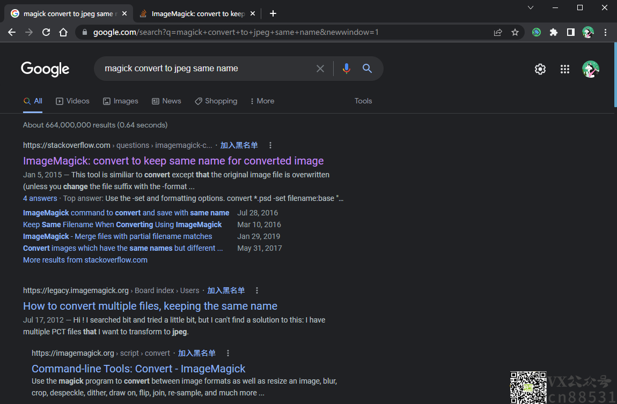
Task: Open the Chrome profile avatar in toolbar
Action: (588, 32)
